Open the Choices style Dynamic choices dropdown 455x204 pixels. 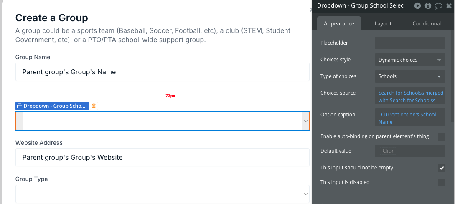point(410,60)
